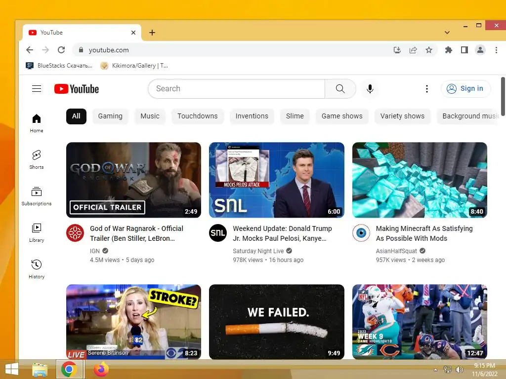The image size is (506, 379).
Task: Select the Slime filter chip
Action: point(295,116)
